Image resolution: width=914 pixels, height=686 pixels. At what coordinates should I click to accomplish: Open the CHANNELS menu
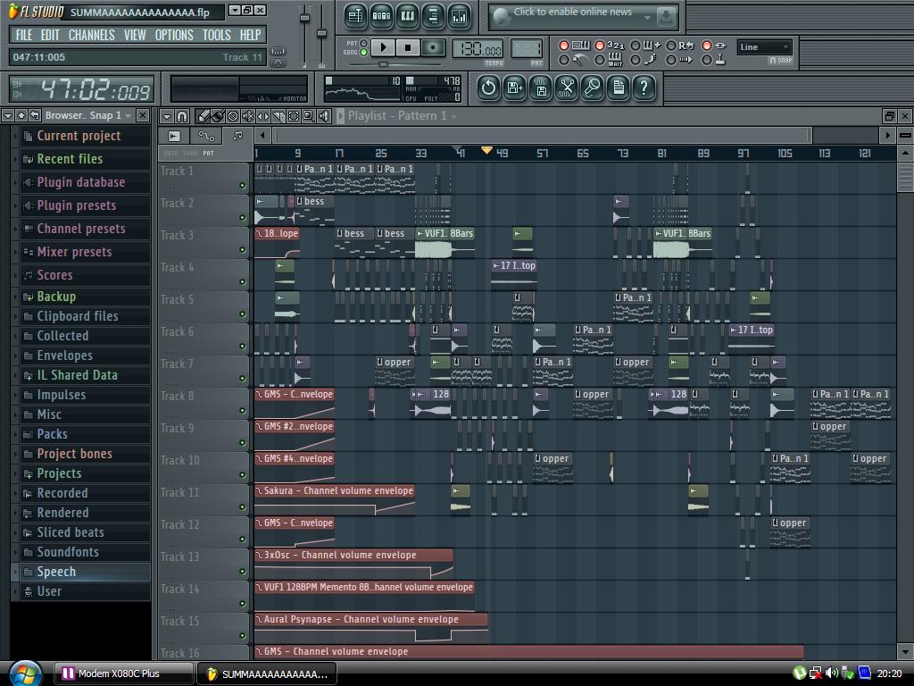coord(91,35)
